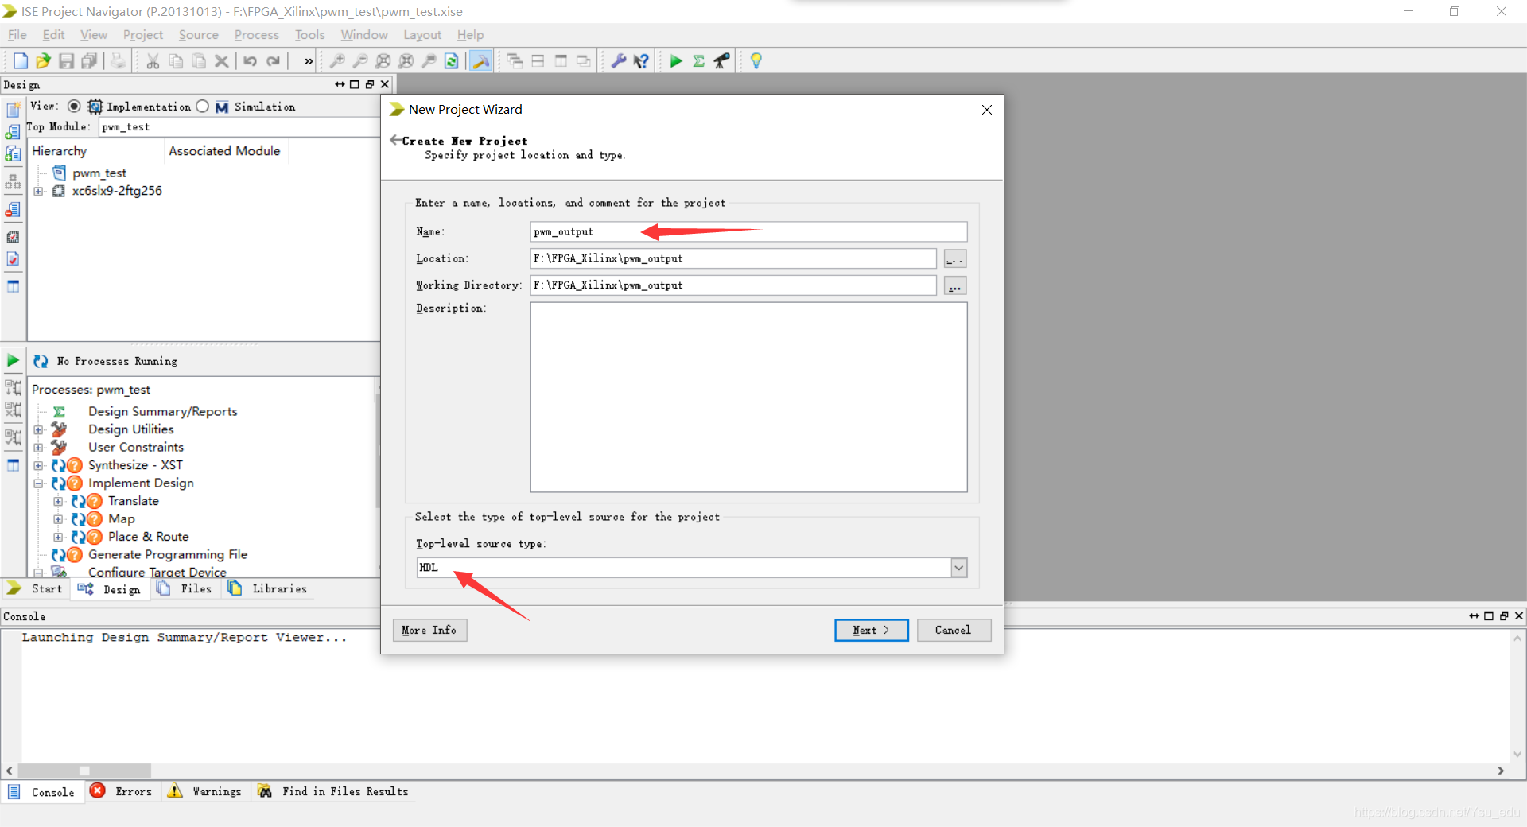This screenshot has width=1527, height=827.
Task: Click the back arrow in wizard header
Action: (x=395, y=140)
